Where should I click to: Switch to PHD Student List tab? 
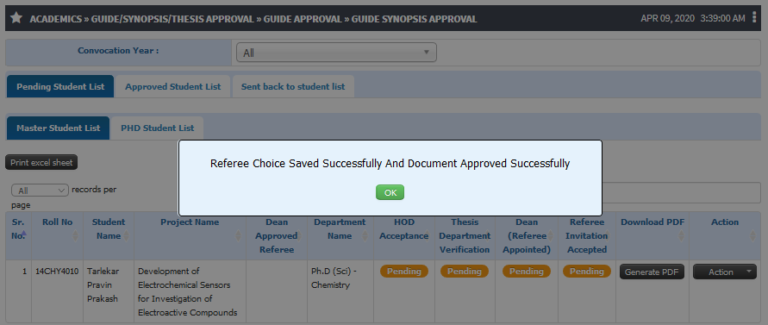[158, 128]
